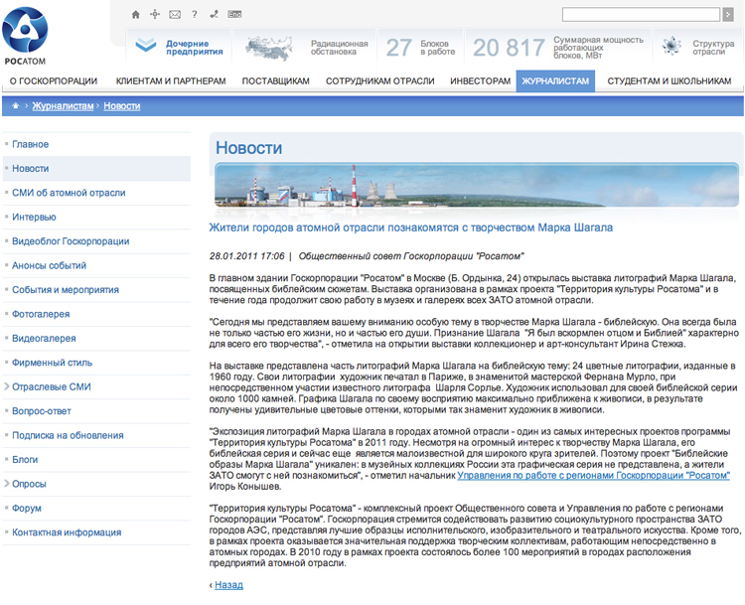Open Радиационная обстановка
745x605 pixels.
click(x=340, y=48)
